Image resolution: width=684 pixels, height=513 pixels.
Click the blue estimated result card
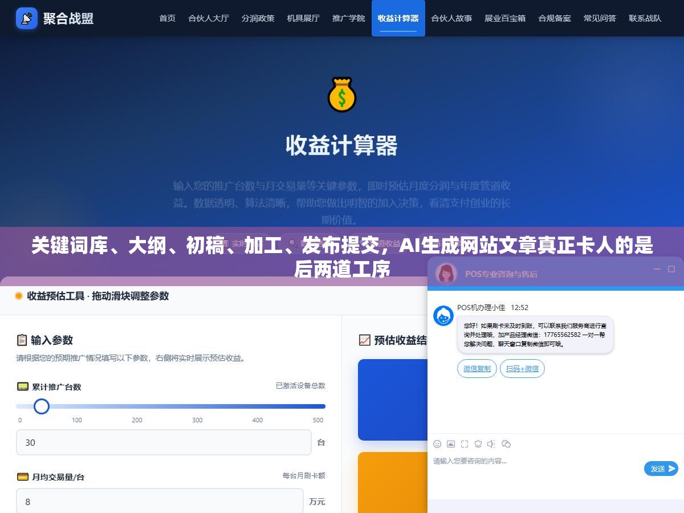coord(393,400)
